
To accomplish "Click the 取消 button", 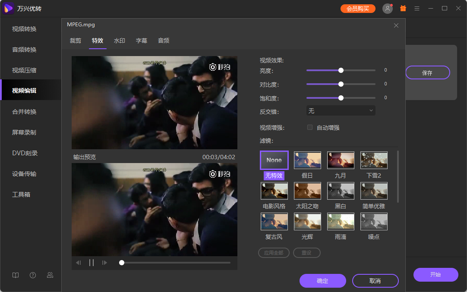I will 375,281.
